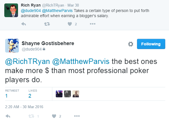Toggle the Following button

(151, 44)
